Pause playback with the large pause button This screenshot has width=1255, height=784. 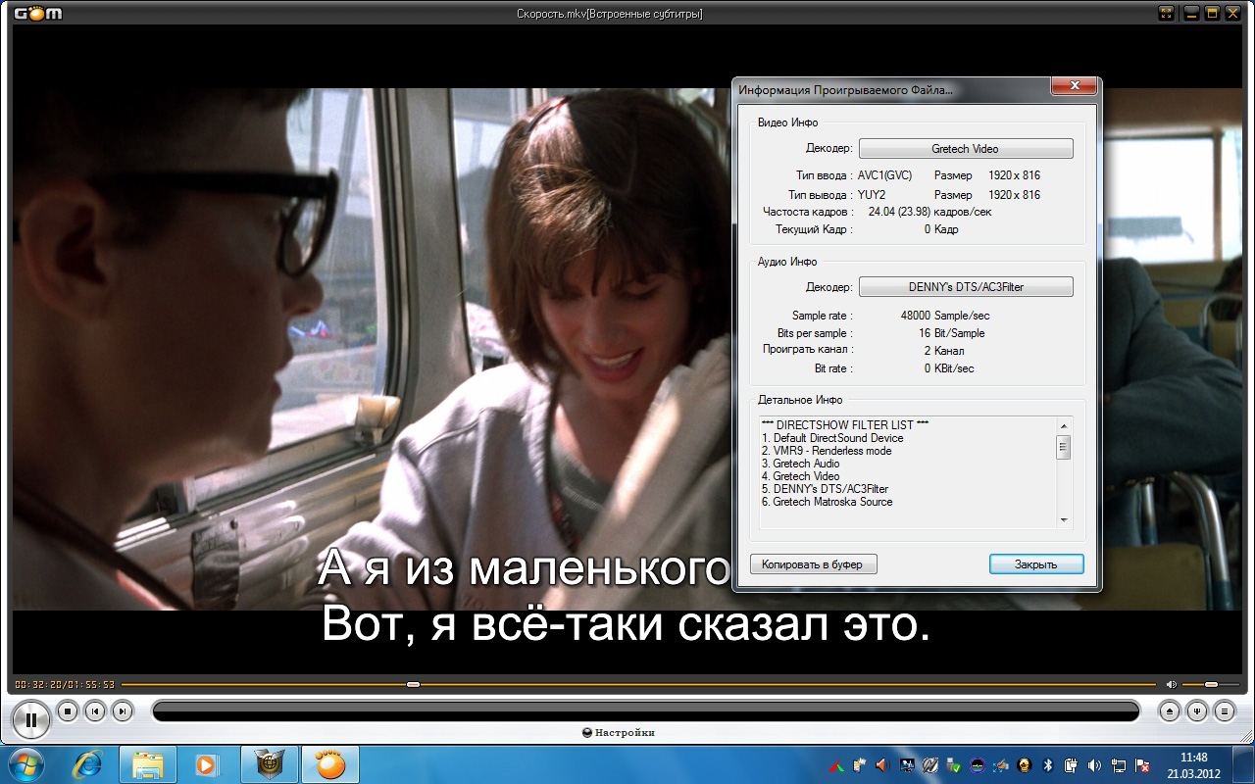click(x=30, y=719)
